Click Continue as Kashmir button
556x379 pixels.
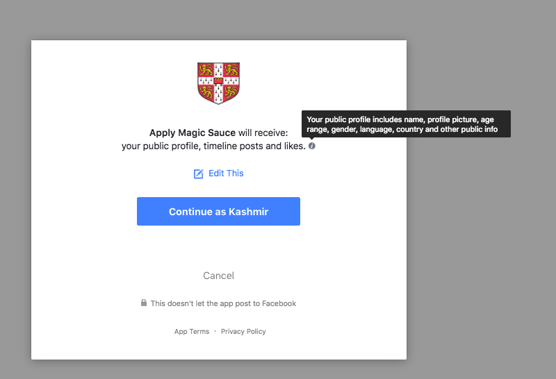pos(218,212)
